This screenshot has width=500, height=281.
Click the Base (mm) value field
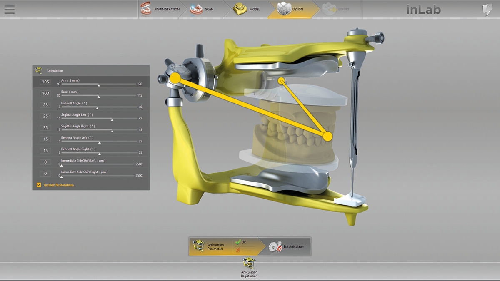45,93
